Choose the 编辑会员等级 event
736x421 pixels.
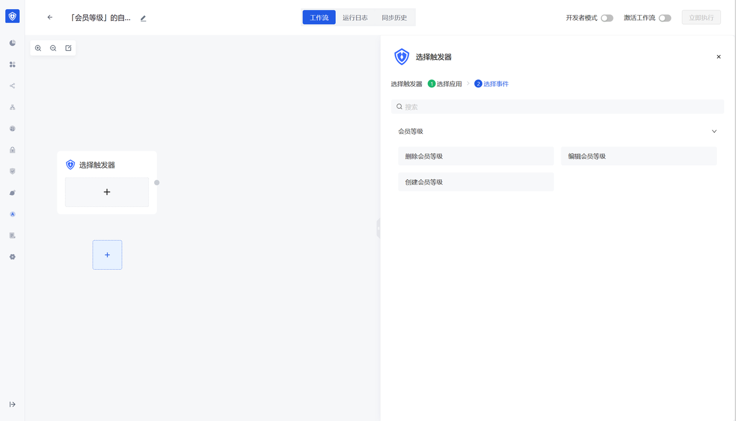pos(638,156)
